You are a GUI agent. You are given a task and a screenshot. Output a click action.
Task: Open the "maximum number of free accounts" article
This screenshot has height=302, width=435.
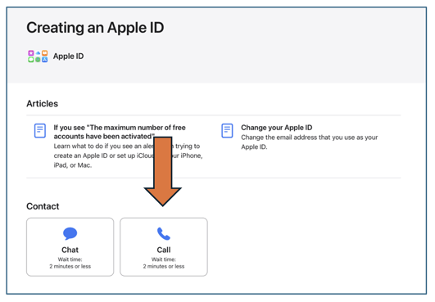[120, 132]
